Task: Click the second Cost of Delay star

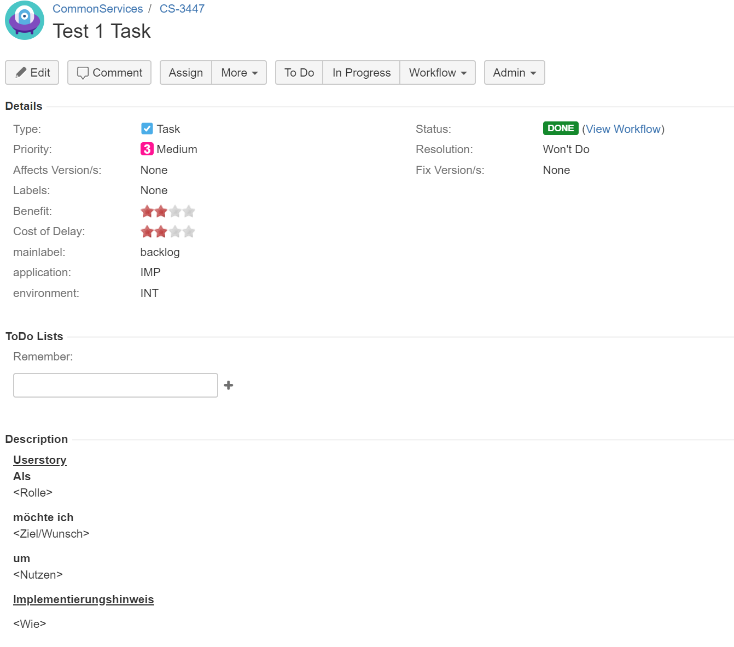Action: [161, 231]
